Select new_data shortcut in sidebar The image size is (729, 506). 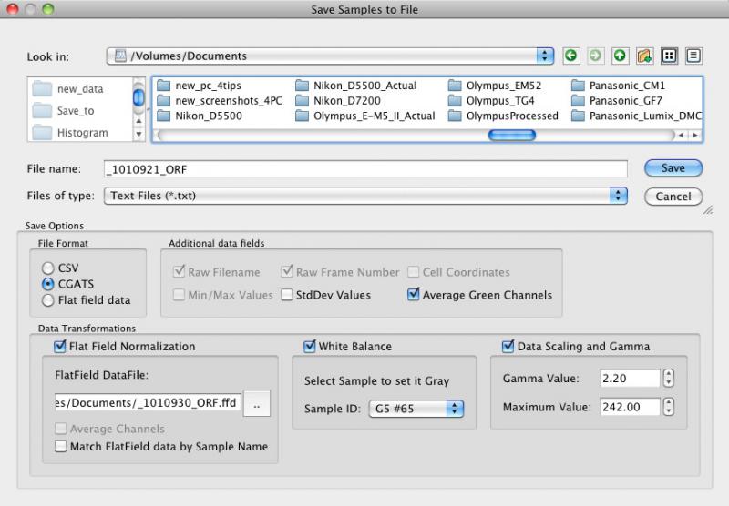(x=67, y=88)
